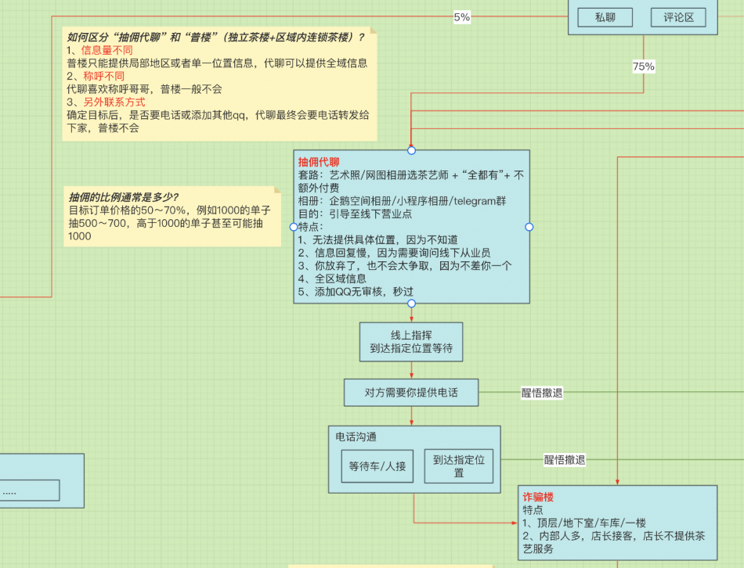Select the 对方需要你提供电话 node
Viewport: 744px width, 568px height.
[411, 393]
